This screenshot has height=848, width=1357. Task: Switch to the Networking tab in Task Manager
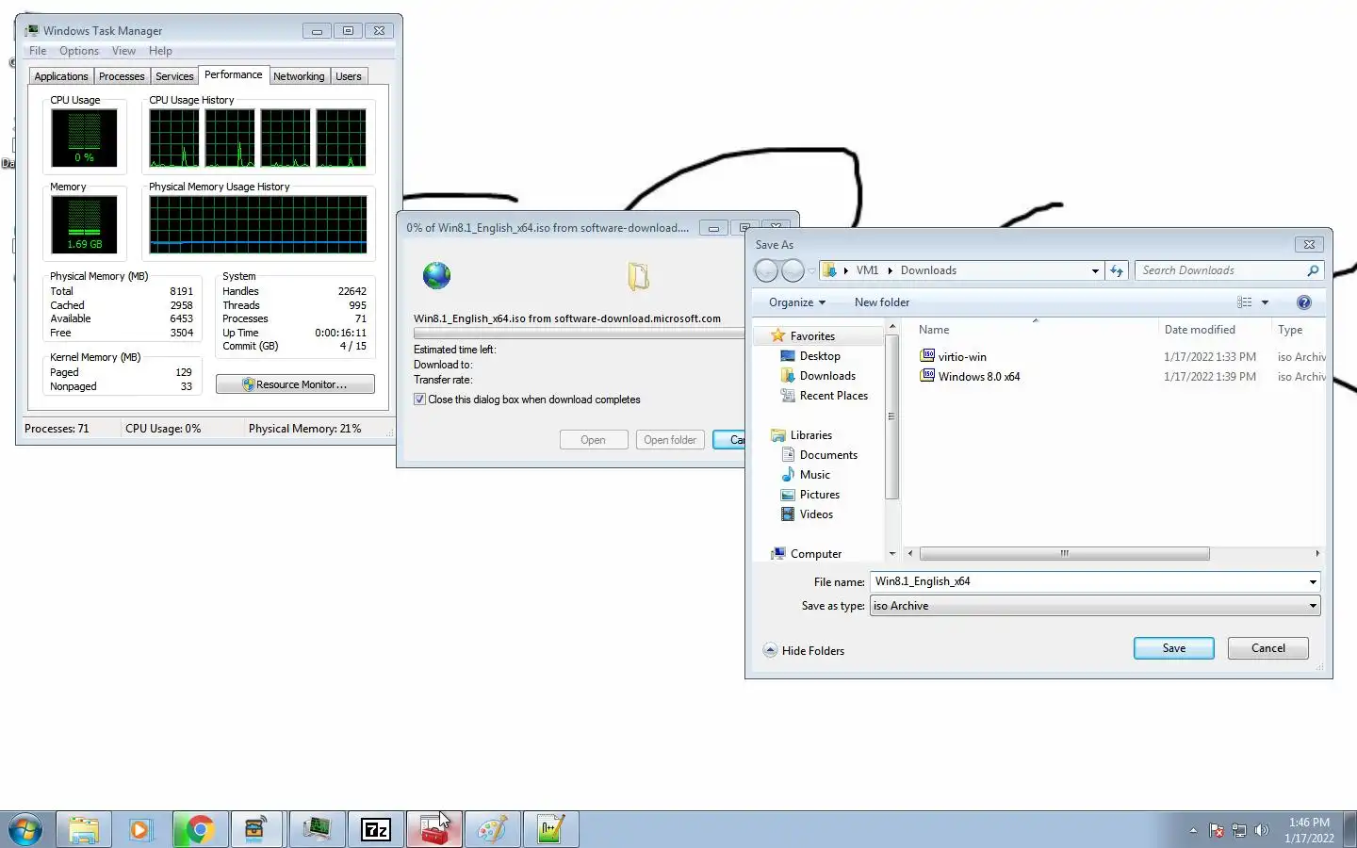point(299,76)
